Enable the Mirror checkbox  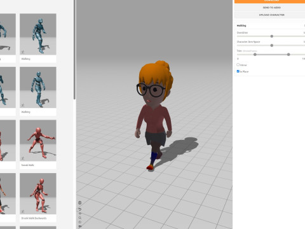(x=238, y=65)
